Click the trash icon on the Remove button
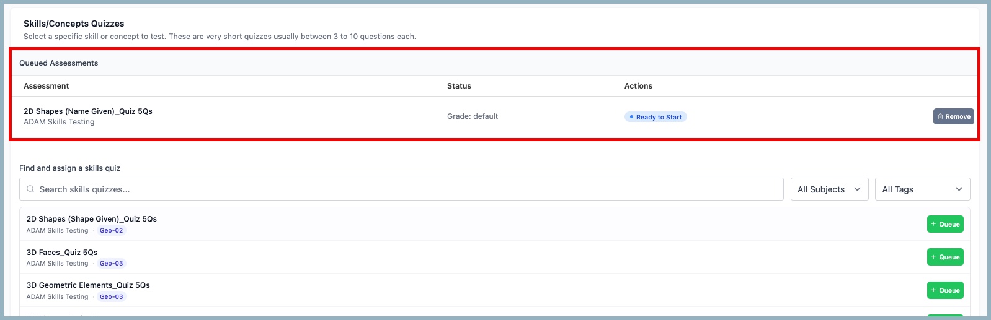The image size is (991, 320). pyautogui.click(x=940, y=116)
